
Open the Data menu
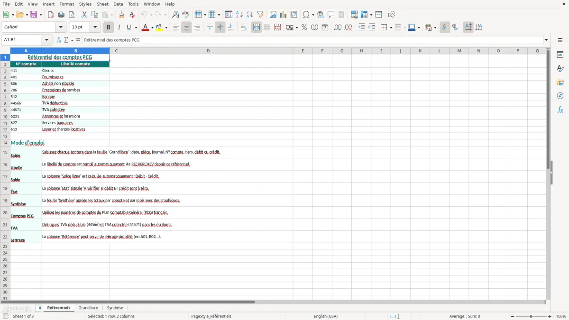118,4
